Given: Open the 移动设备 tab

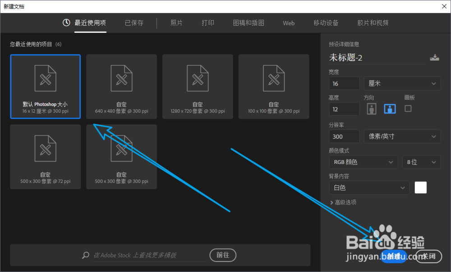Looking at the screenshot, I should coord(326,23).
